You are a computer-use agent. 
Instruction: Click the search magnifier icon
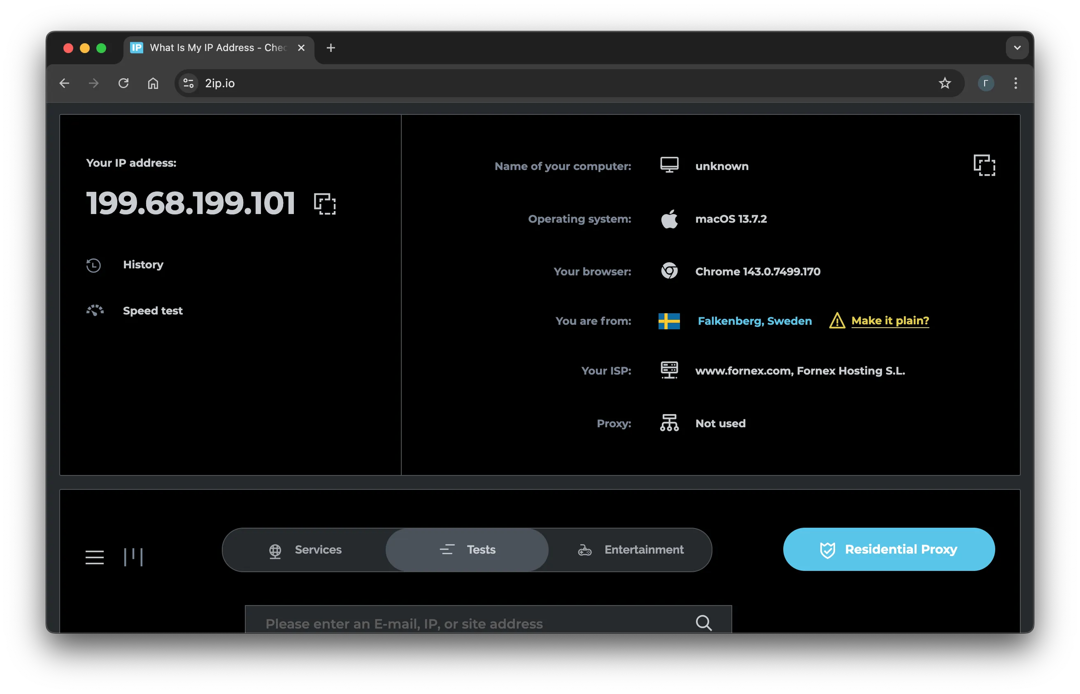point(703,623)
